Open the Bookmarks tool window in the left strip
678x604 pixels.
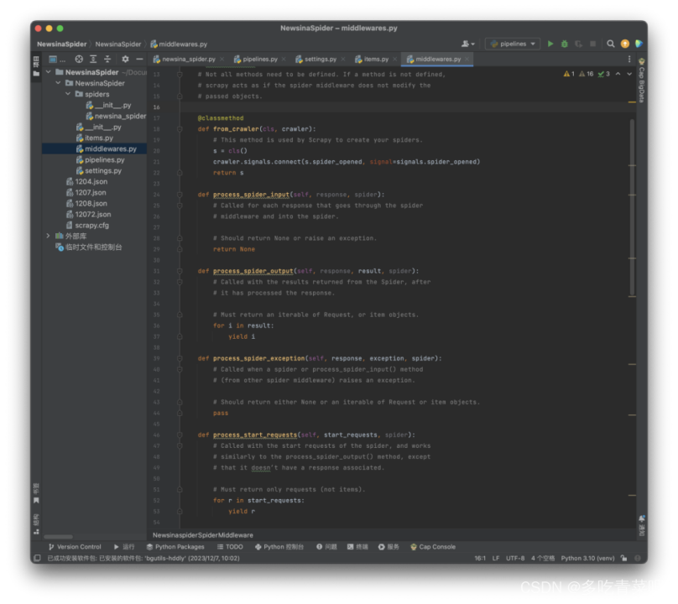click(36, 494)
